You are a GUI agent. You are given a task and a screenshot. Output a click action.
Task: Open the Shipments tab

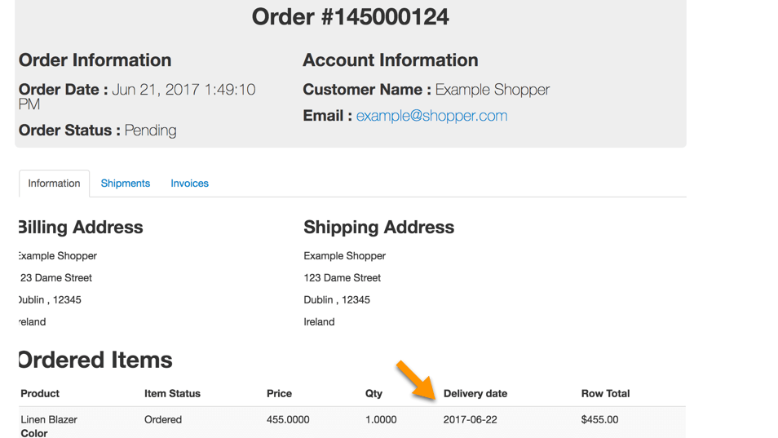tap(125, 184)
